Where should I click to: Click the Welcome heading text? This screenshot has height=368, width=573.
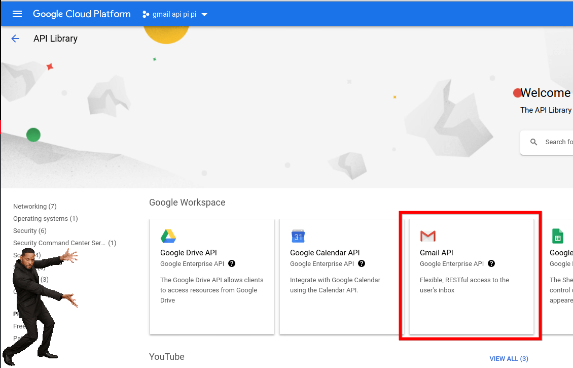[545, 92]
